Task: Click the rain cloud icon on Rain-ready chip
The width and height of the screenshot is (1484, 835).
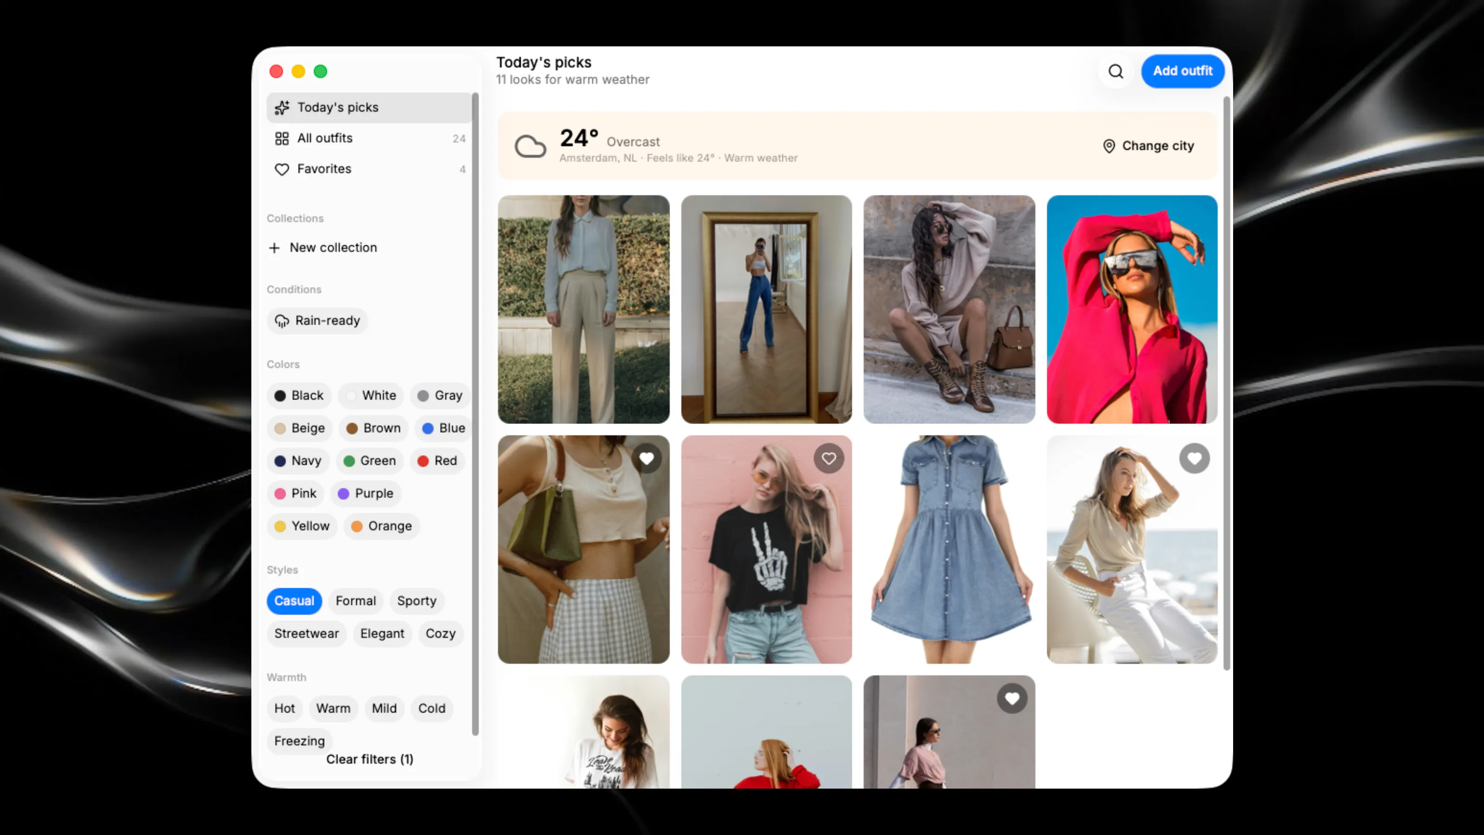Action: click(281, 321)
